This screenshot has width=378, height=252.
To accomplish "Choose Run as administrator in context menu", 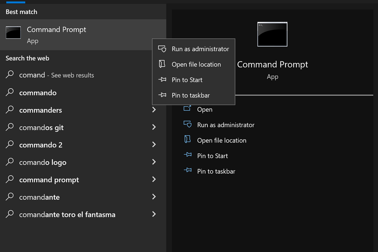I will coord(200,49).
